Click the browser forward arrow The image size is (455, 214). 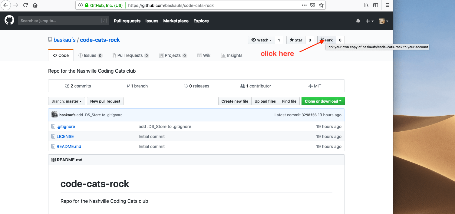[16, 5]
